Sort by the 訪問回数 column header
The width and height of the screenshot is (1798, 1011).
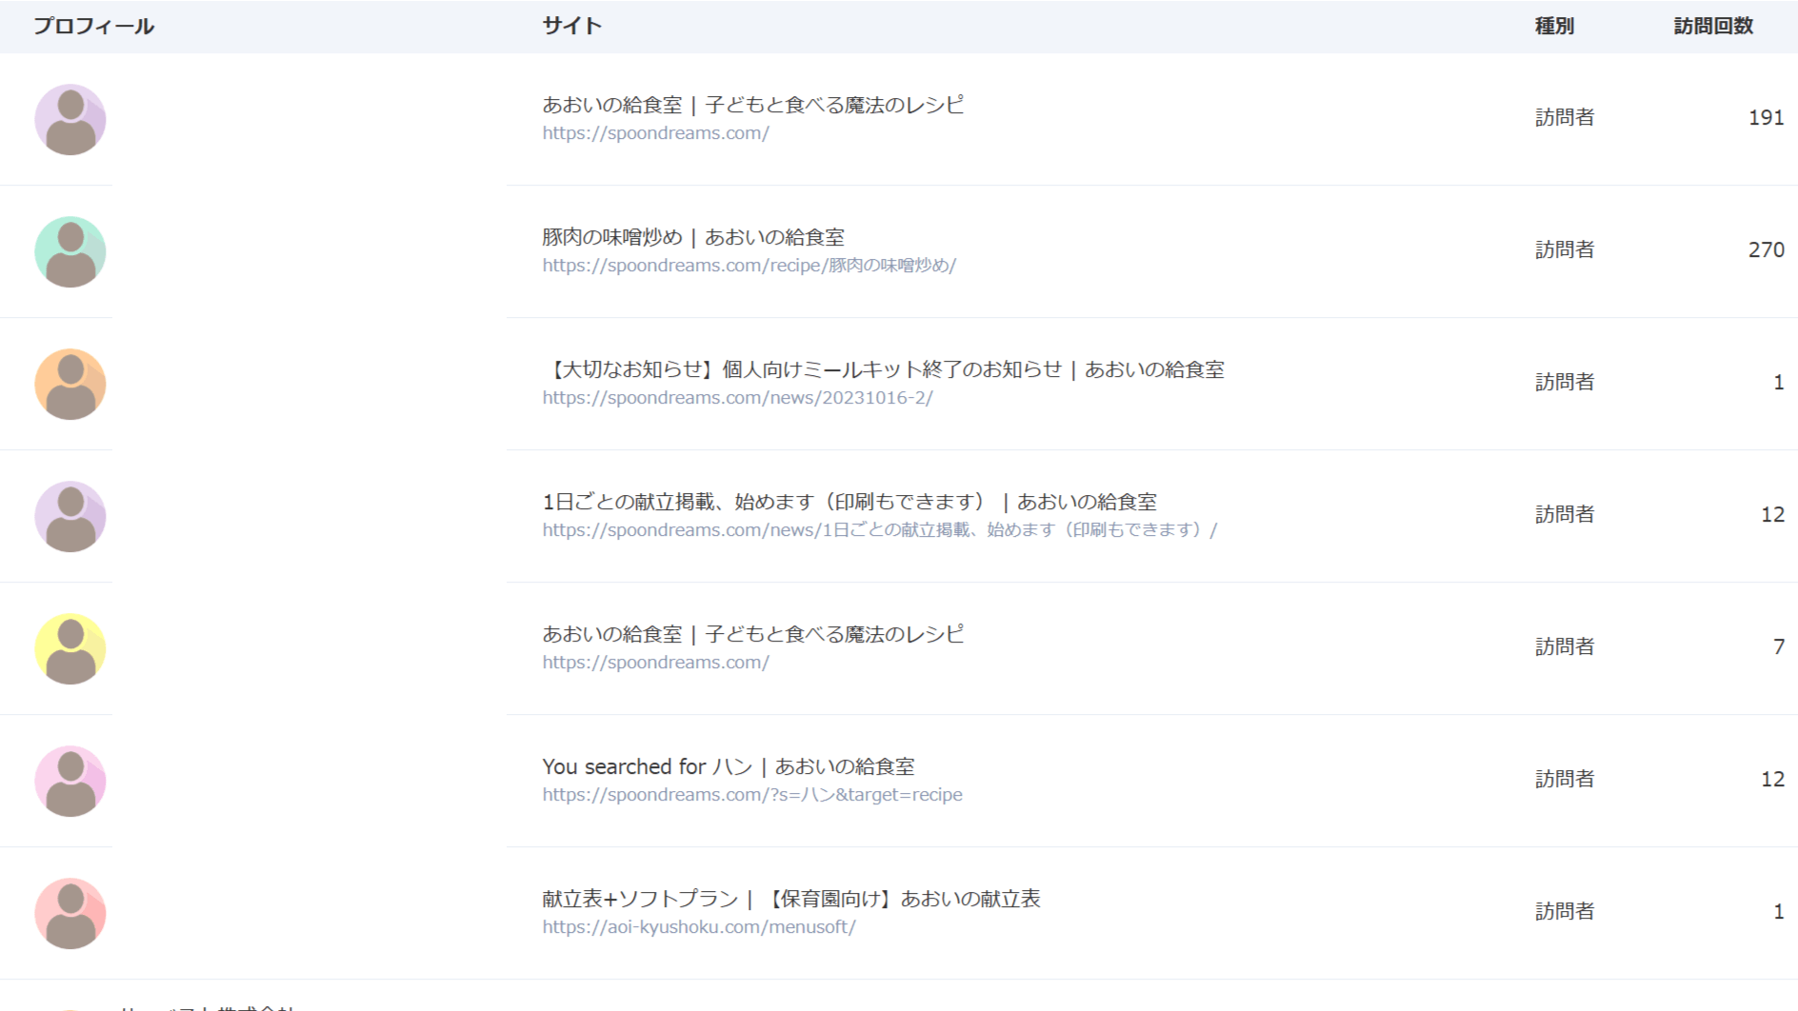click(1713, 26)
